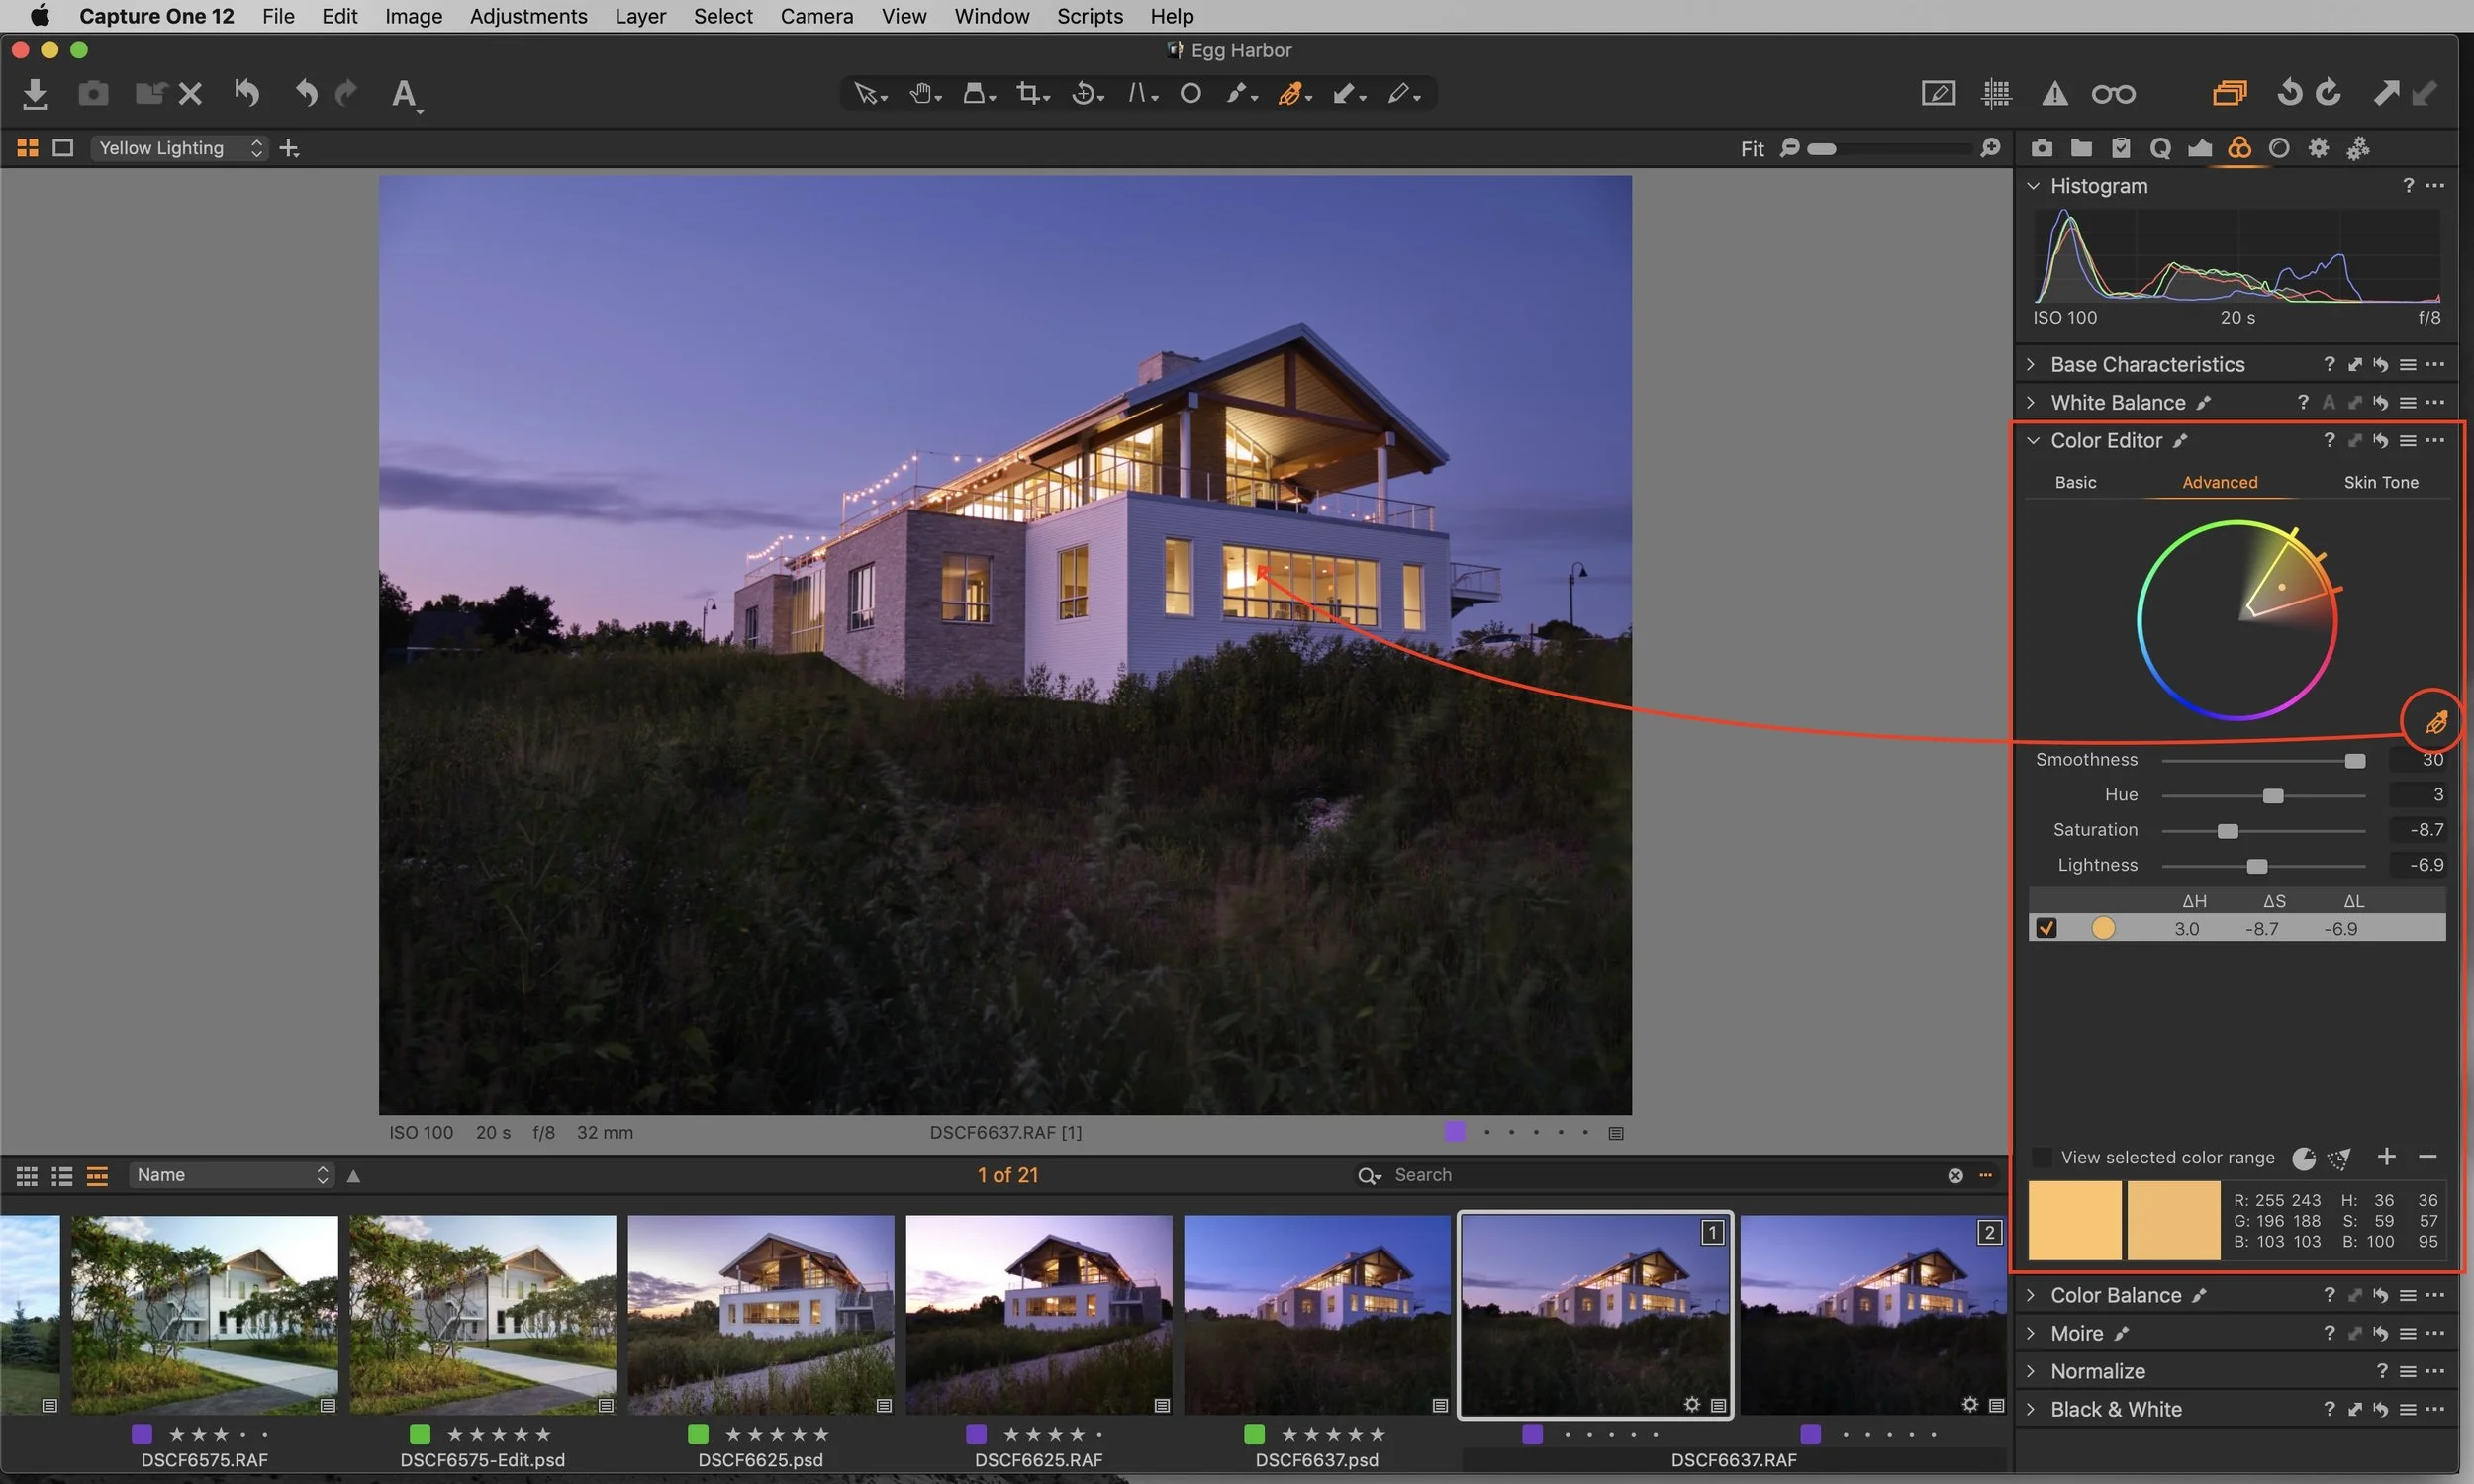This screenshot has height=1484, width=2474.
Task: Click the camera Capture icon in toolbar
Action: click(x=93, y=94)
